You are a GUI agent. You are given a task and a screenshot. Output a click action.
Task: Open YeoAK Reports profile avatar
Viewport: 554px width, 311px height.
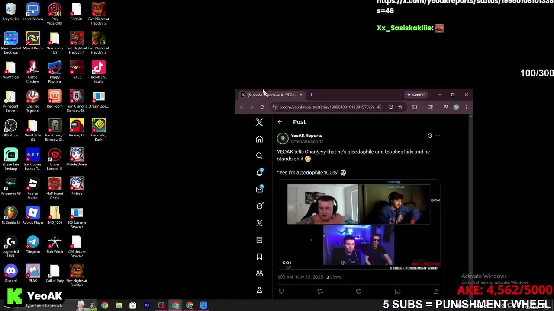283,138
